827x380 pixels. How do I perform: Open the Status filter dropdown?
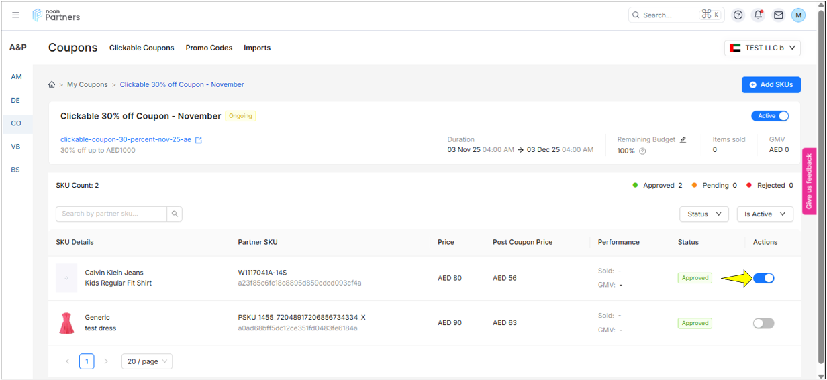coord(703,214)
